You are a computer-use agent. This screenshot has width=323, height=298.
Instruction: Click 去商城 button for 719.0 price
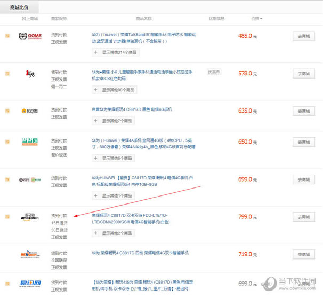click(x=303, y=254)
